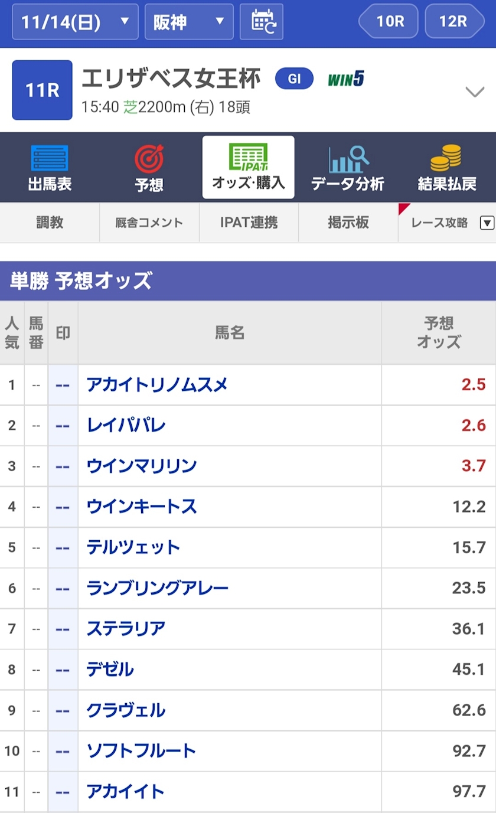
Task: Tap the GI grade badge
Action: (294, 79)
